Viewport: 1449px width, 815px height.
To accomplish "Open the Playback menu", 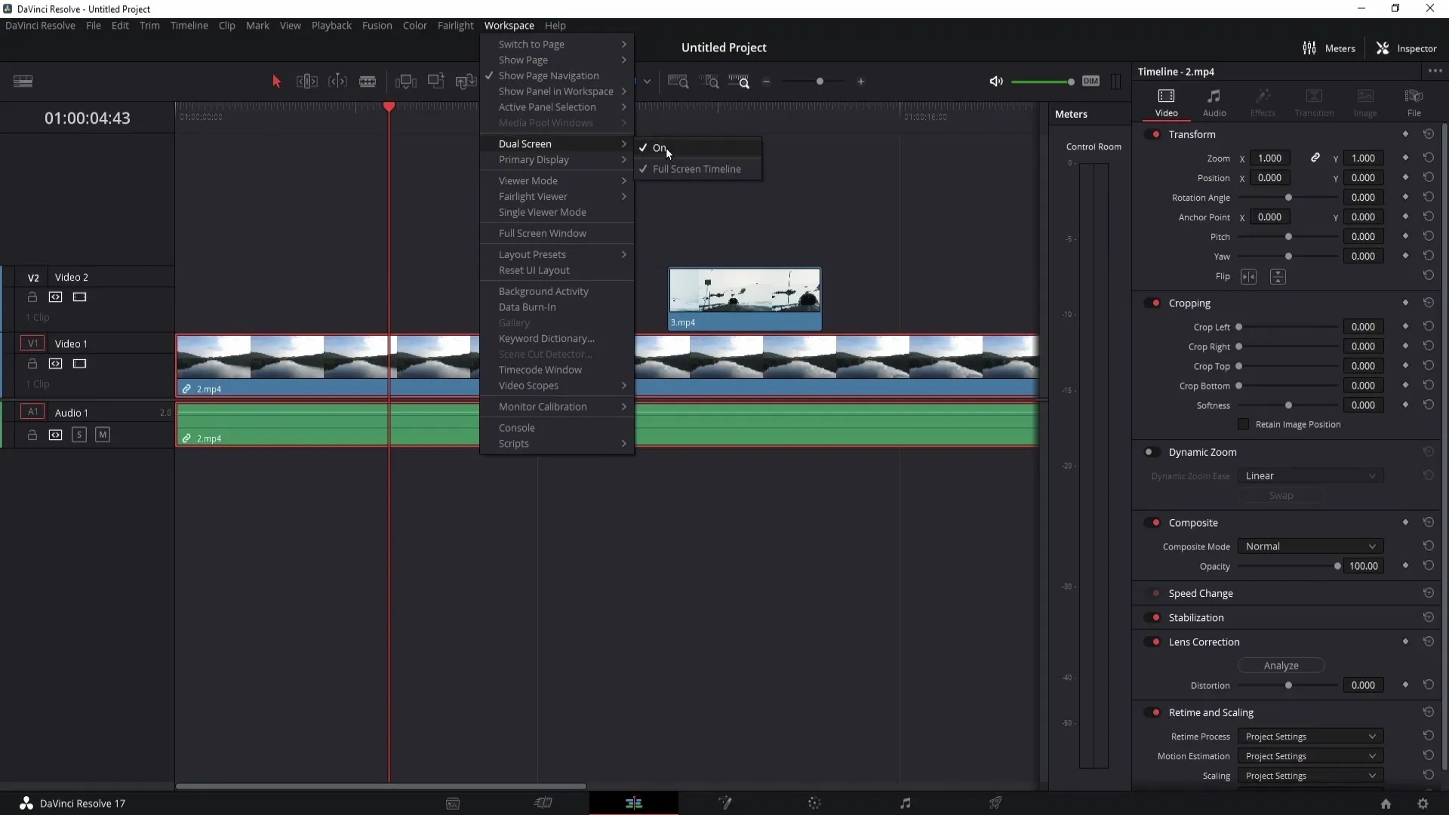I will [x=331, y=26].
